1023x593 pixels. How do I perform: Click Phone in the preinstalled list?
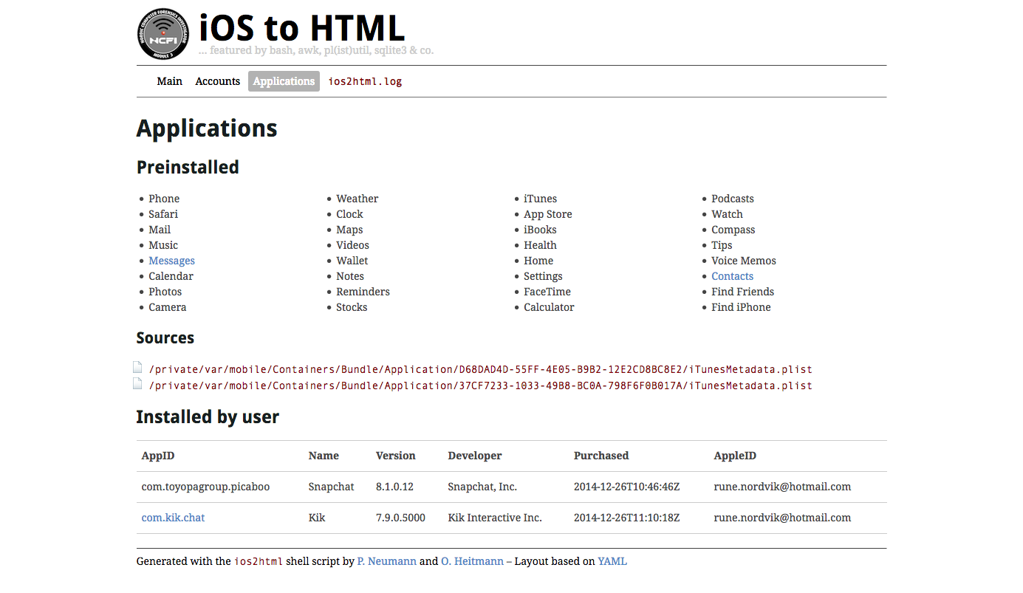[x=164, y=199]
